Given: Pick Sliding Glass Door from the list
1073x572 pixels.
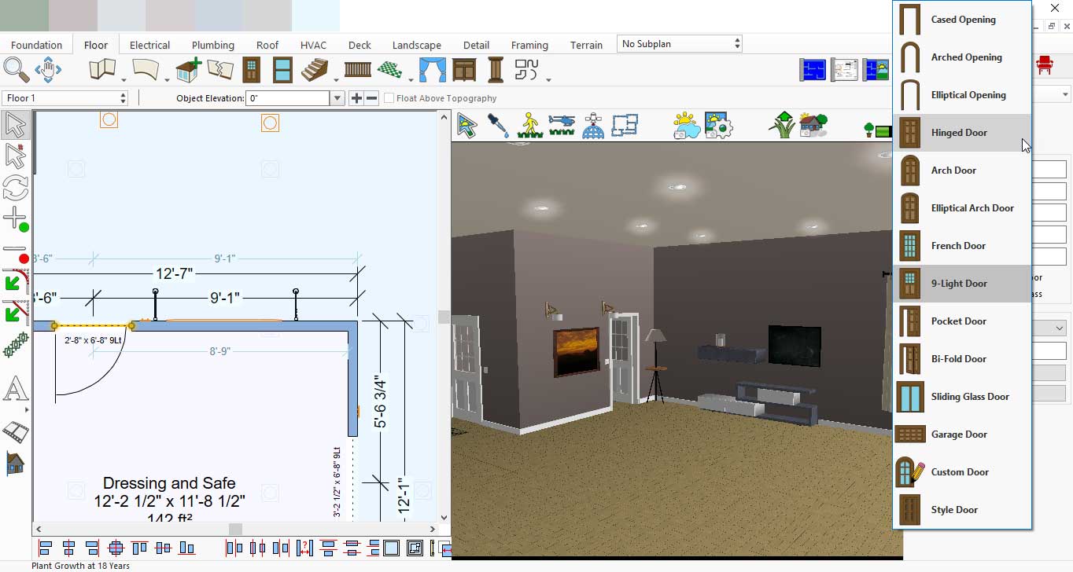Looking at the screenshot, I should click(x=969, y=397).
